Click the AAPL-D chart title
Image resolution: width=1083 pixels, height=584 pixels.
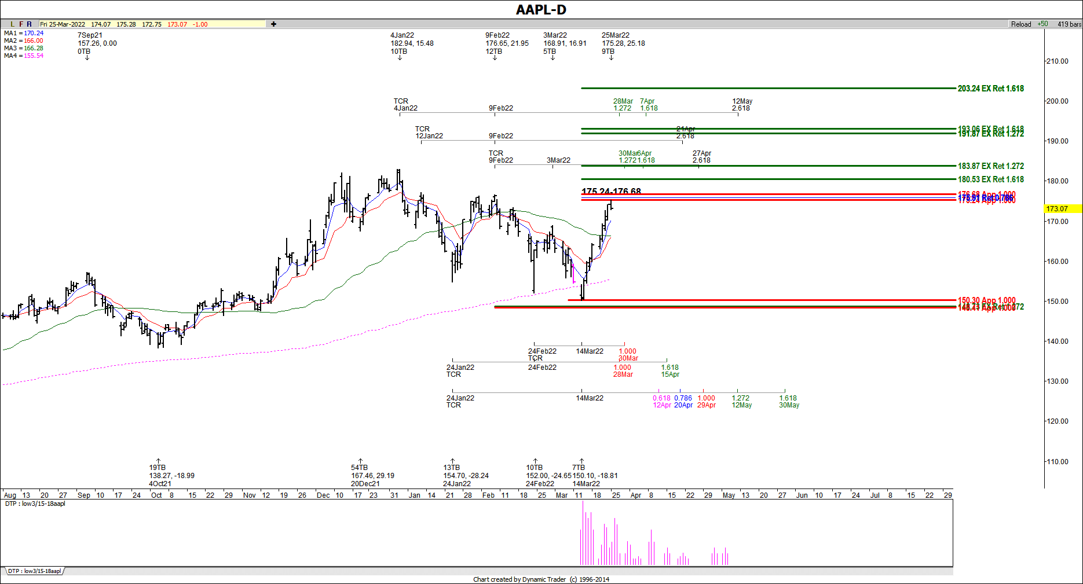click(541, 10)
